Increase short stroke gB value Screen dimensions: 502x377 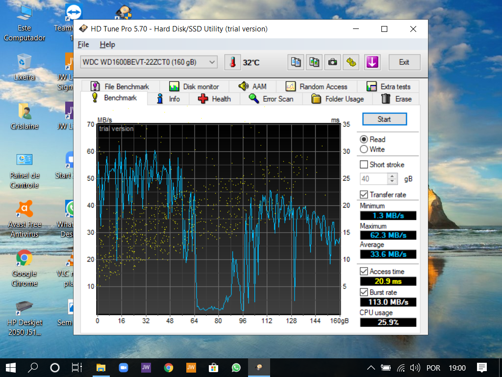point(392,176)
